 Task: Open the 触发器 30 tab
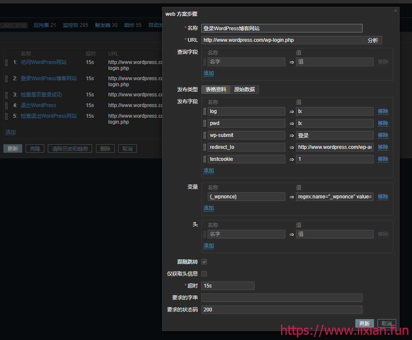pos(106,25)
